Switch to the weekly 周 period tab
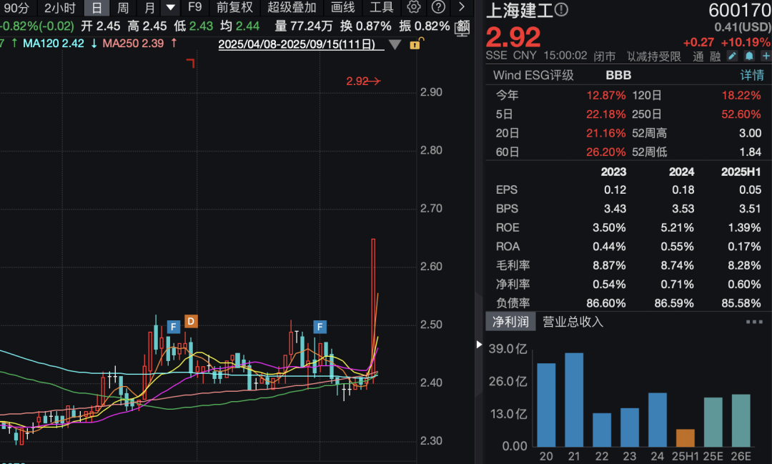Screen dimensions: 772x464 point(123,8)
